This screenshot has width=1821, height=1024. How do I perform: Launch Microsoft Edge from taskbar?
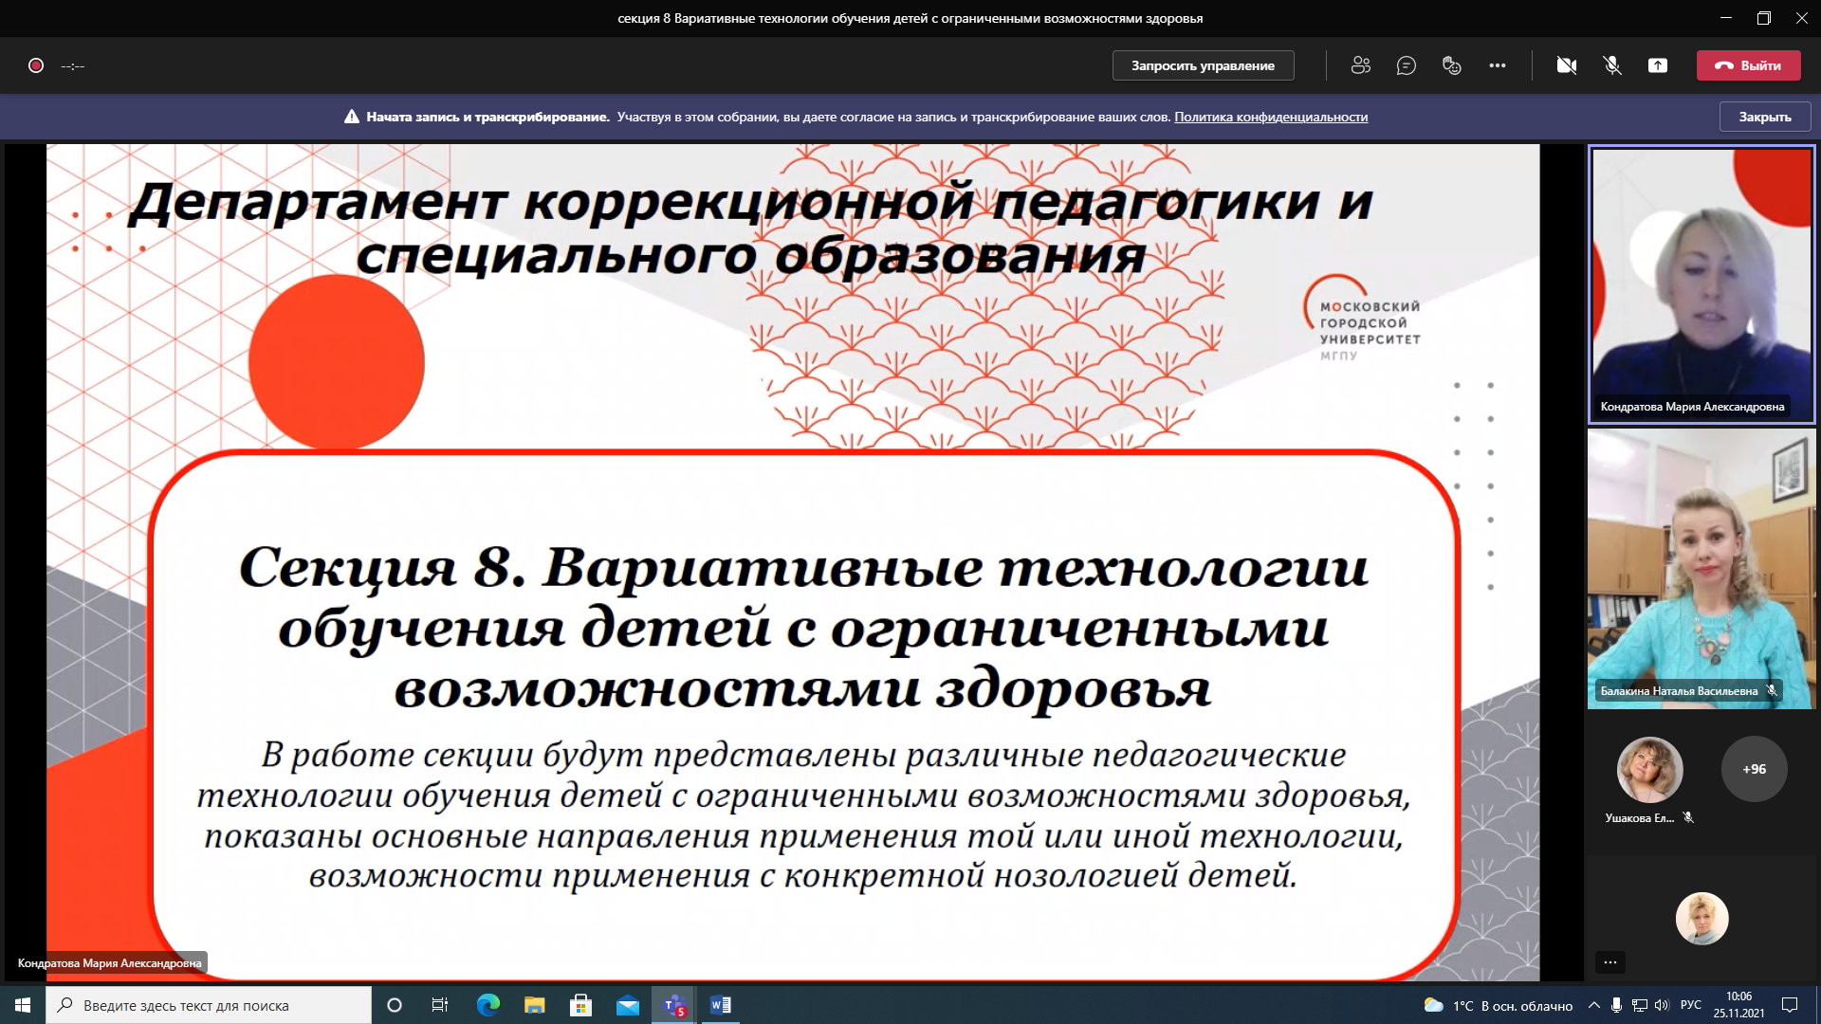[x=488, y=1005]
